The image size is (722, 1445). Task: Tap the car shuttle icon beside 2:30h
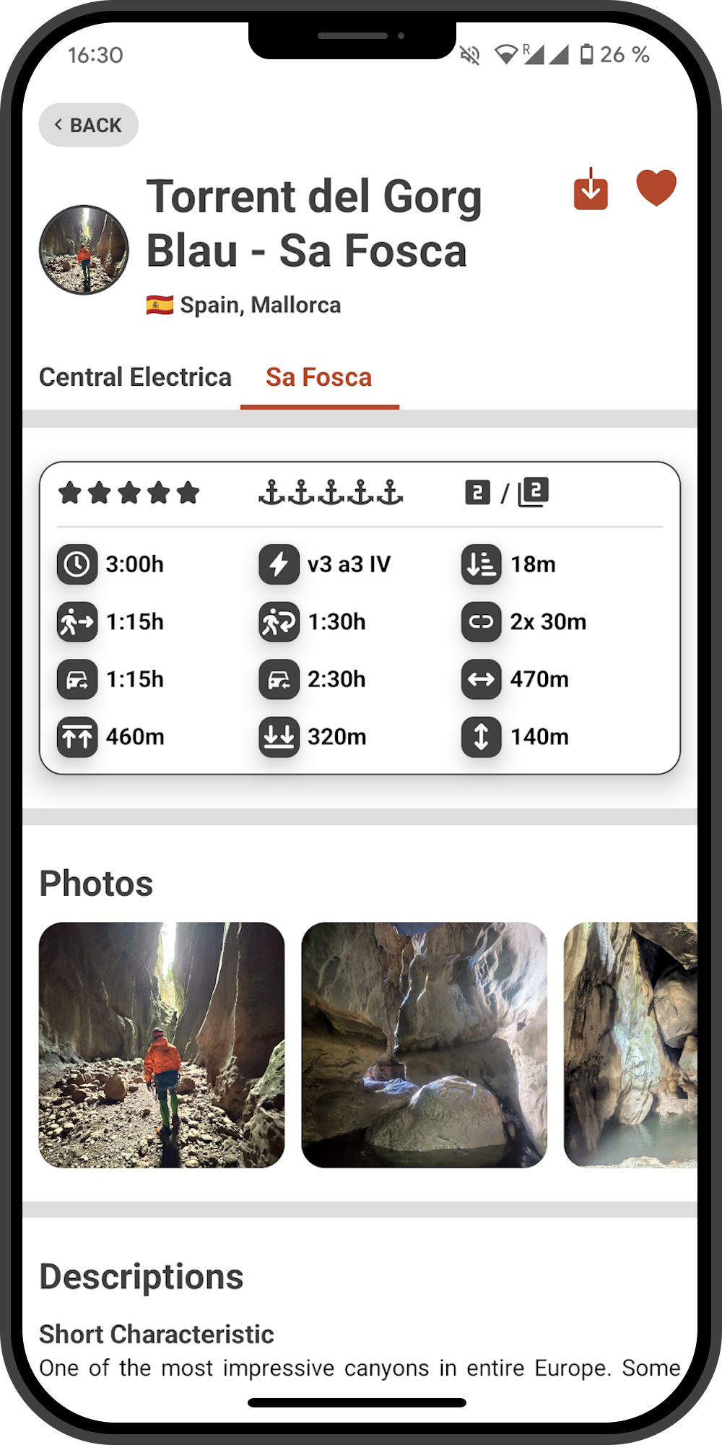coord(279,680)
